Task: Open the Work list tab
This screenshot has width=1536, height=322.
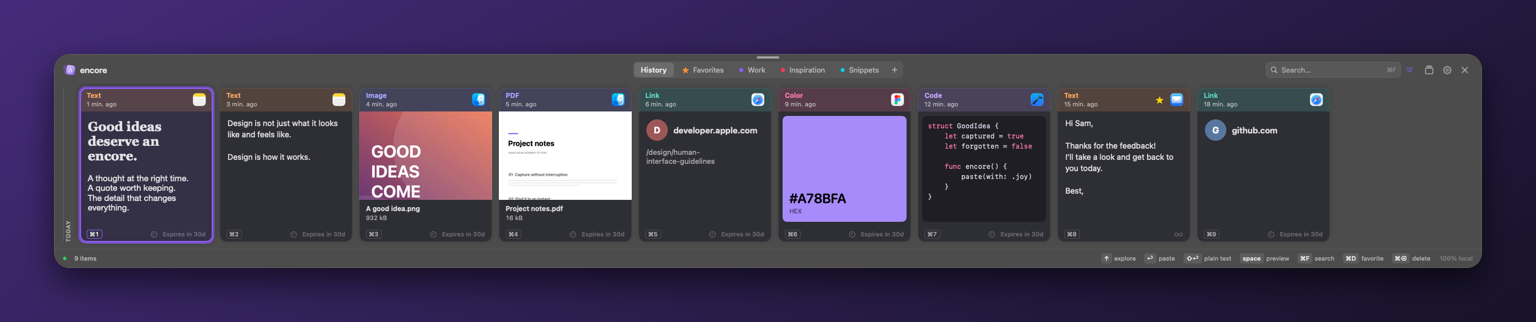Action: [x=752, y=70]
